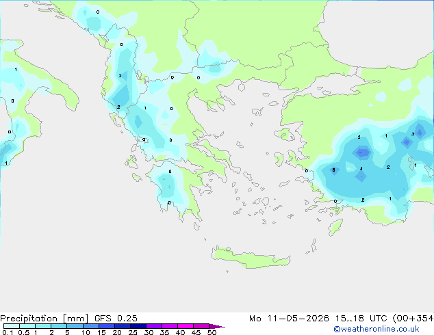Screen dimensions: 434x335
Task: Click the 'Mo 11-05-2026' forecast date text
Action: click(289, 319)
